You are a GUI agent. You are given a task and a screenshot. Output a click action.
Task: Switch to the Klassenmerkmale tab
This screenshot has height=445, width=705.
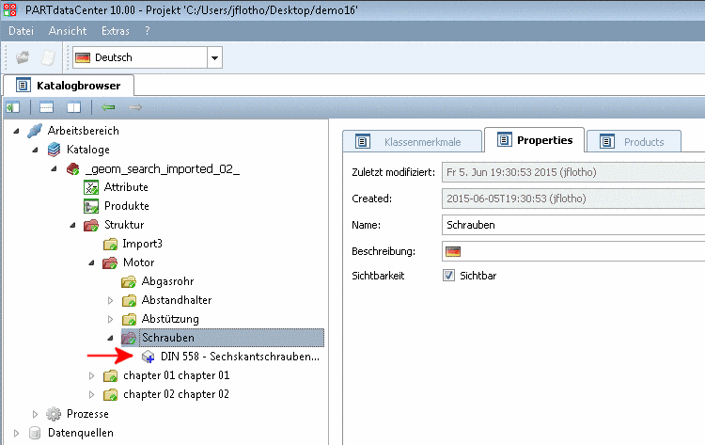pyautogui.click(x=413, y=142)
